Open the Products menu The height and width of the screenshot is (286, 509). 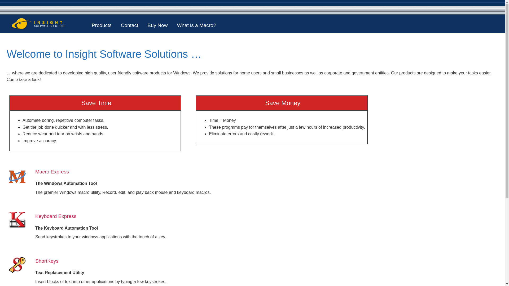click(x=102, y=25)
